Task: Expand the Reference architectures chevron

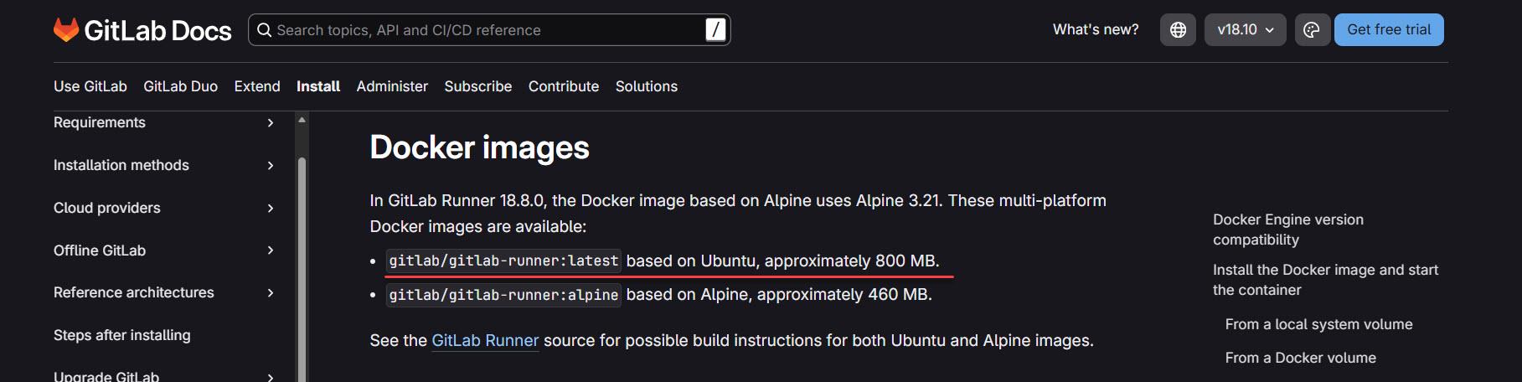Action: tap(270, 292)
